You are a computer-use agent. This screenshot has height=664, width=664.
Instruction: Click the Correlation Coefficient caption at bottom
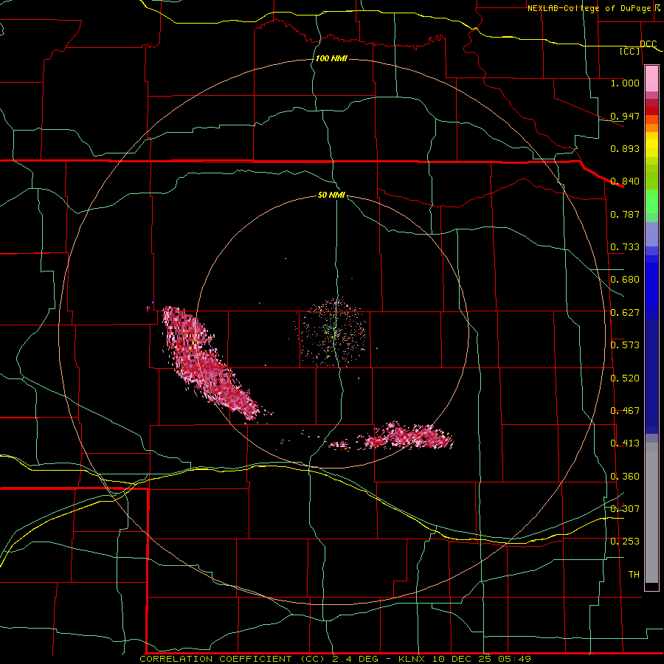(335, 659)
